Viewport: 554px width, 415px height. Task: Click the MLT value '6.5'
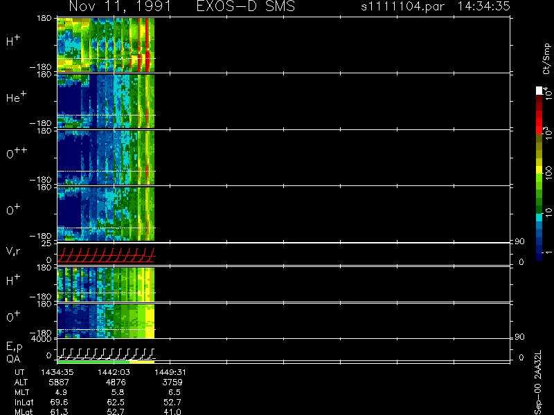tap(175, 392)
